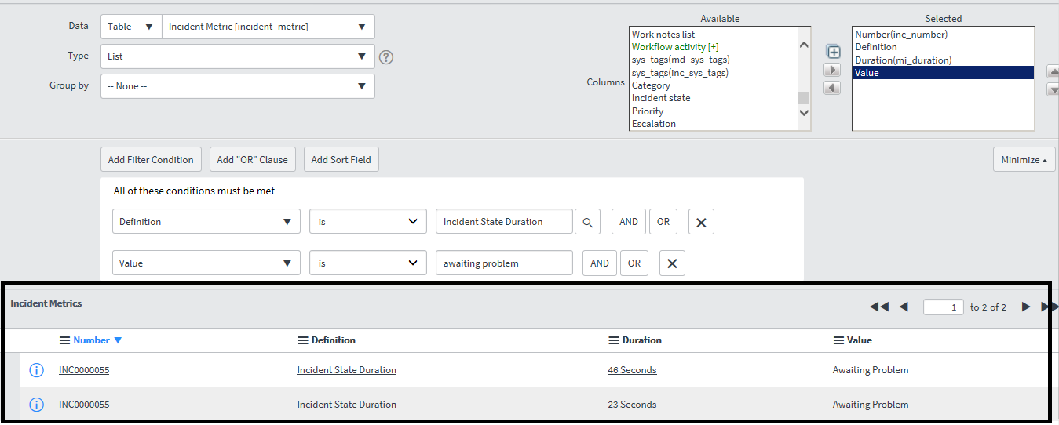Open the Number column hamburger menu
Screen dimensions: 1059x425
pos(64,340)
